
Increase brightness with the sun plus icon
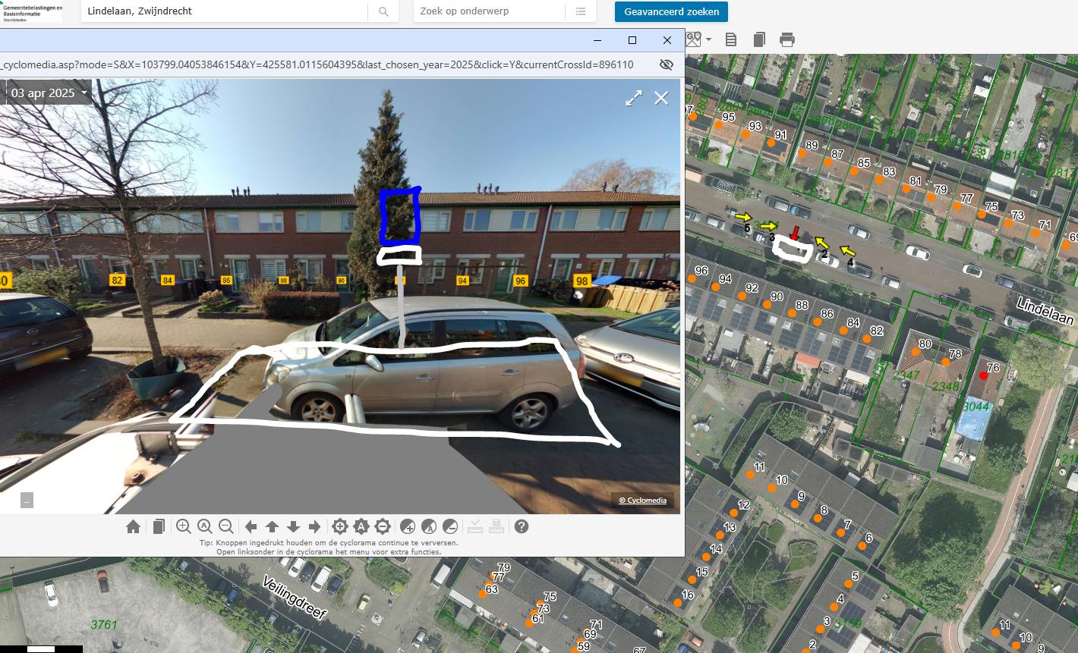click(340, 526)
